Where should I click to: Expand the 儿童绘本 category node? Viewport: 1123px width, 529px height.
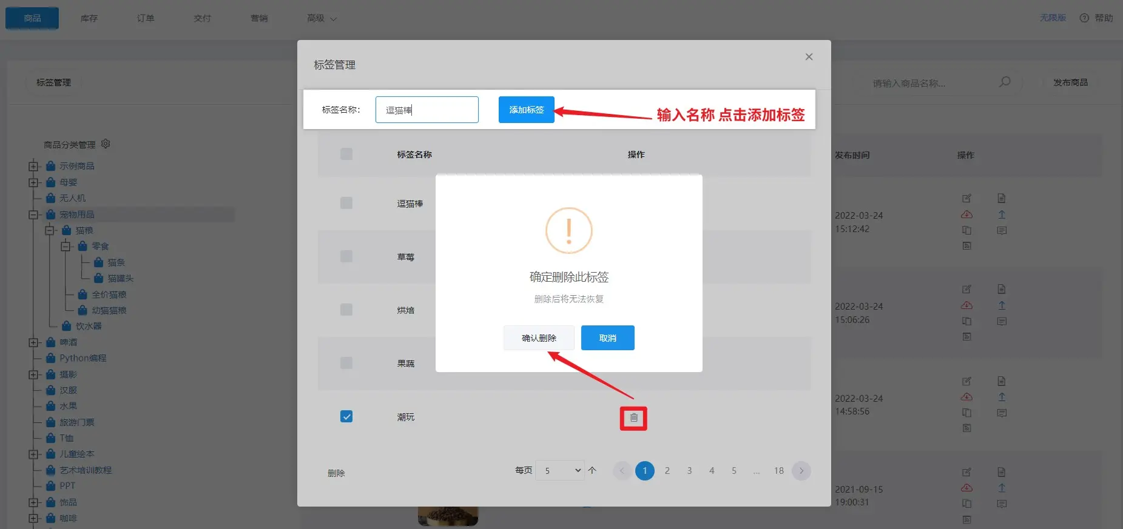(x=33, y=454)
